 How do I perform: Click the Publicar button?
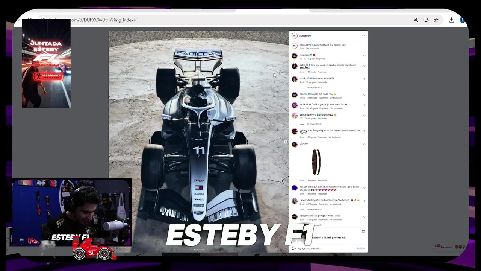pos(361,248)
